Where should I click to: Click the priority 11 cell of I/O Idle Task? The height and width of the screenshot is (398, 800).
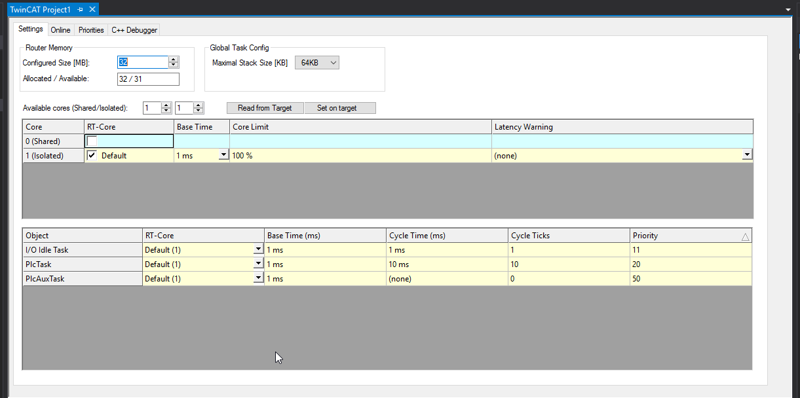click(x=691, y=250)
